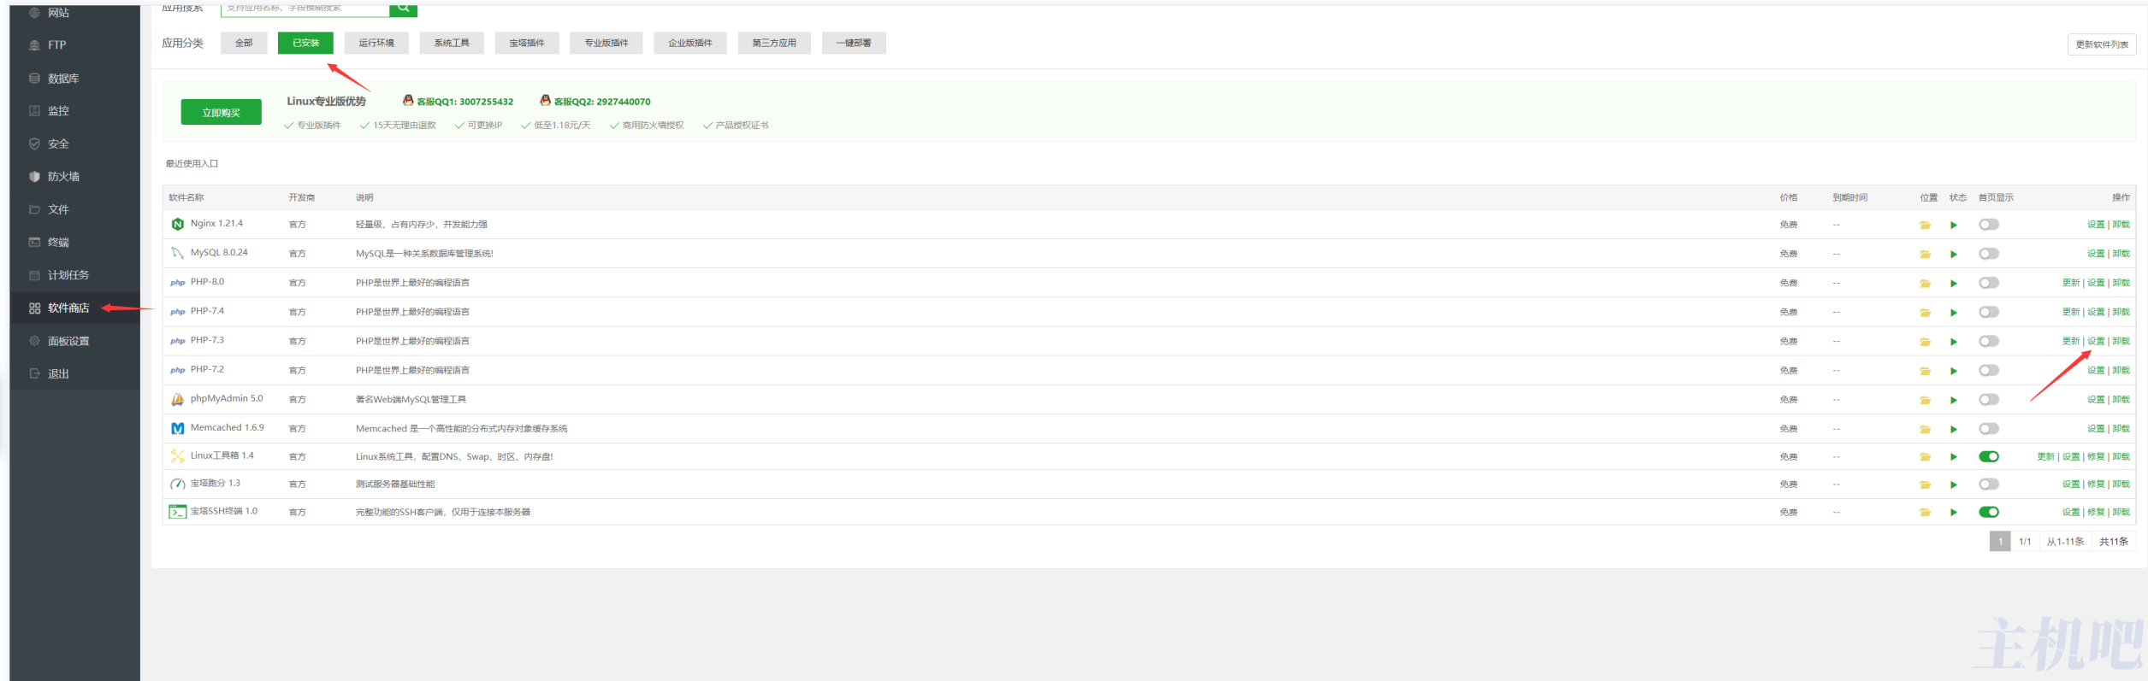Image resolution: width=2148 pixels, height=681 pixels.
Task: Click 更新 link for PHP-7.3
Action: 2071,341
